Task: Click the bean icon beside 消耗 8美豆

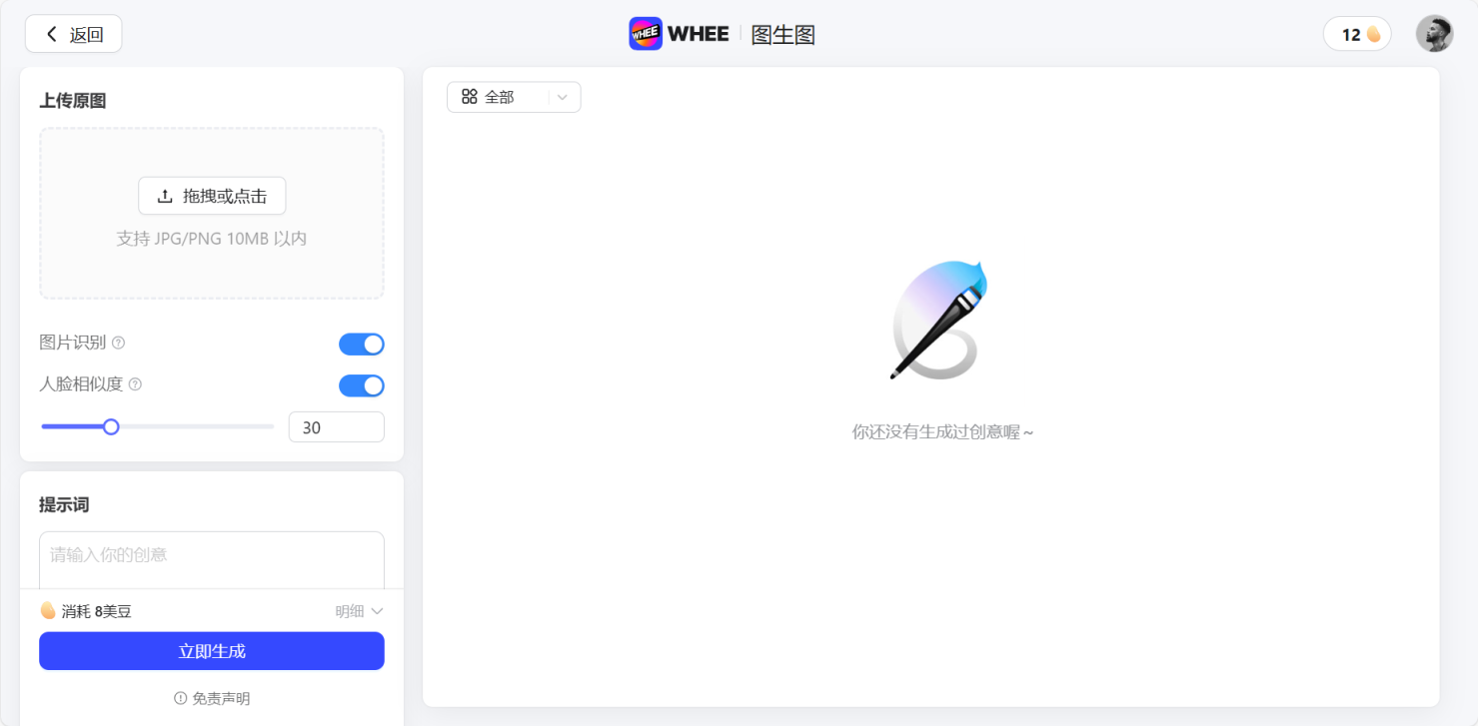Action: click(x=47, y=610)
